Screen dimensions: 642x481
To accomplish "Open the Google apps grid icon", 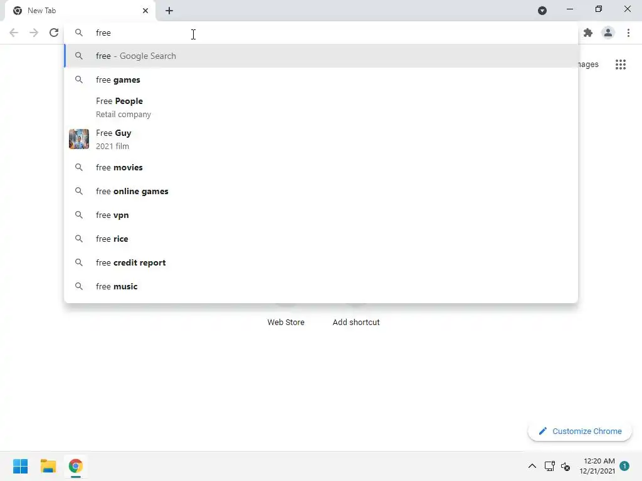I will coord(621,65).
